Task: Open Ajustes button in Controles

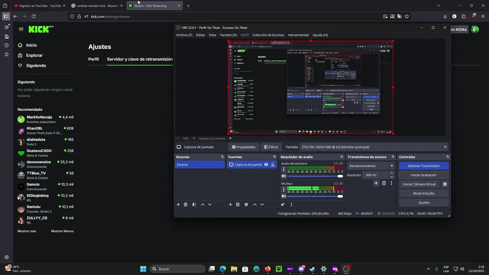Action: pyautogui.click(x=424, y=202)
